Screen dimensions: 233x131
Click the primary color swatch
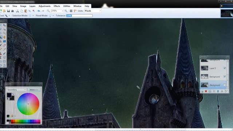pos(9,95)
